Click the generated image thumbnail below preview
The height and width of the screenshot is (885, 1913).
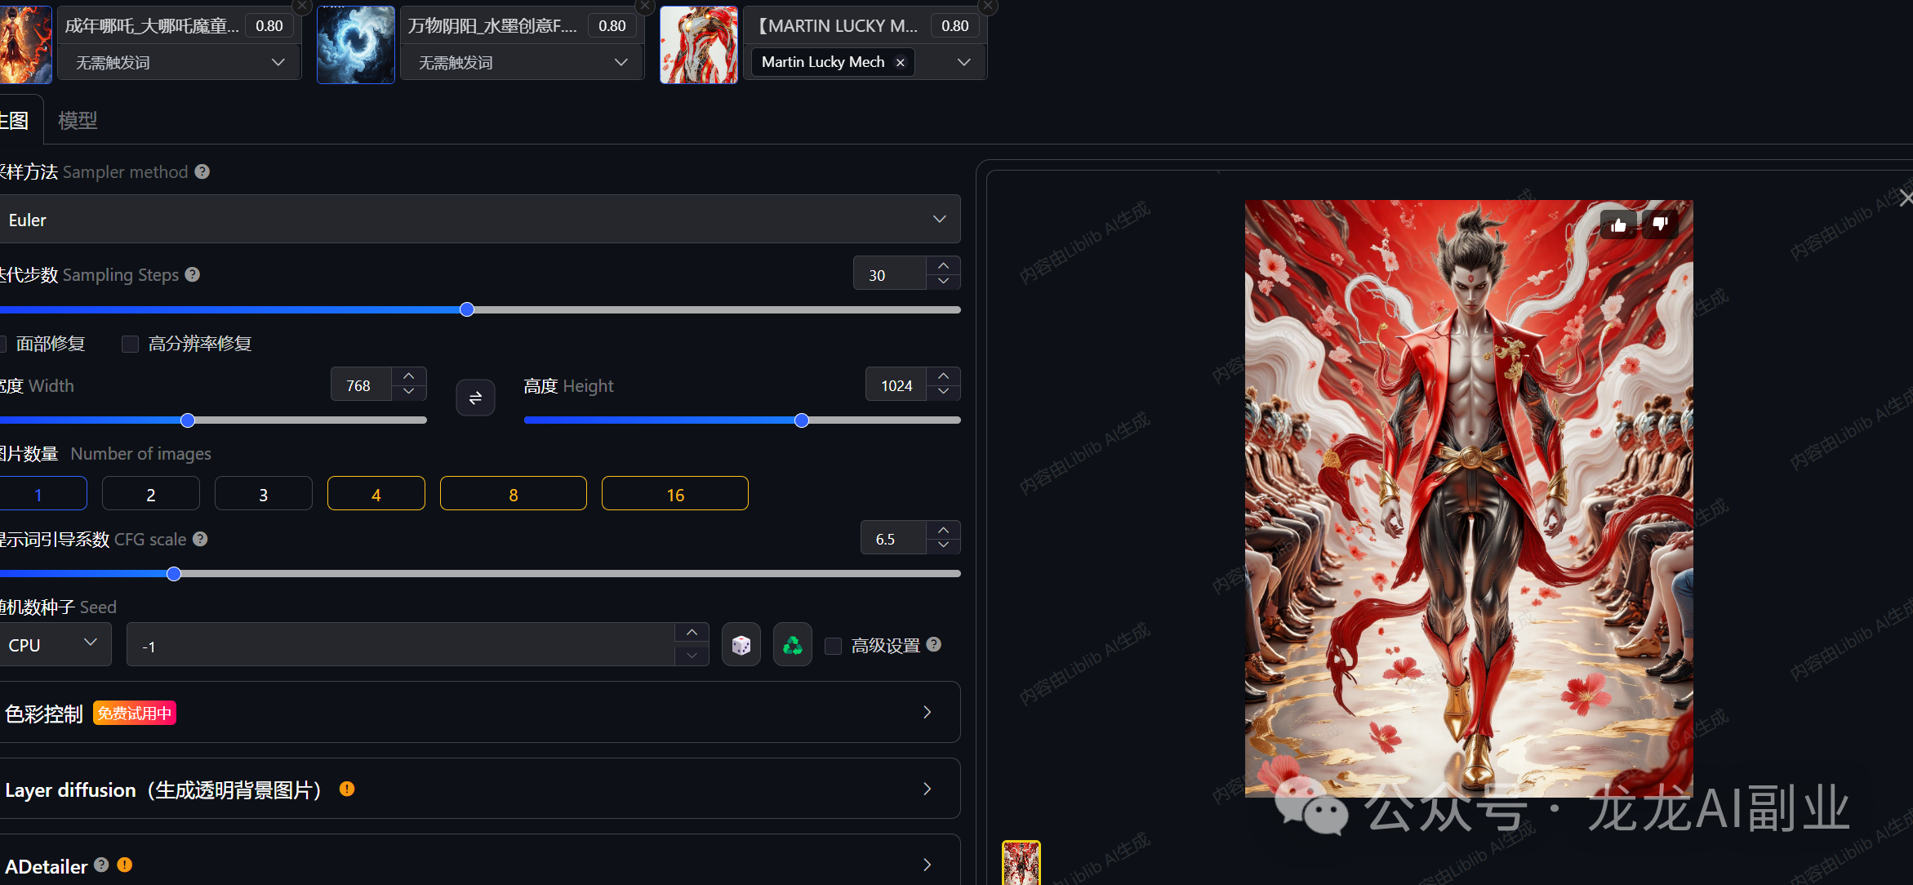pyautogui.click(x=1021, y=863)
